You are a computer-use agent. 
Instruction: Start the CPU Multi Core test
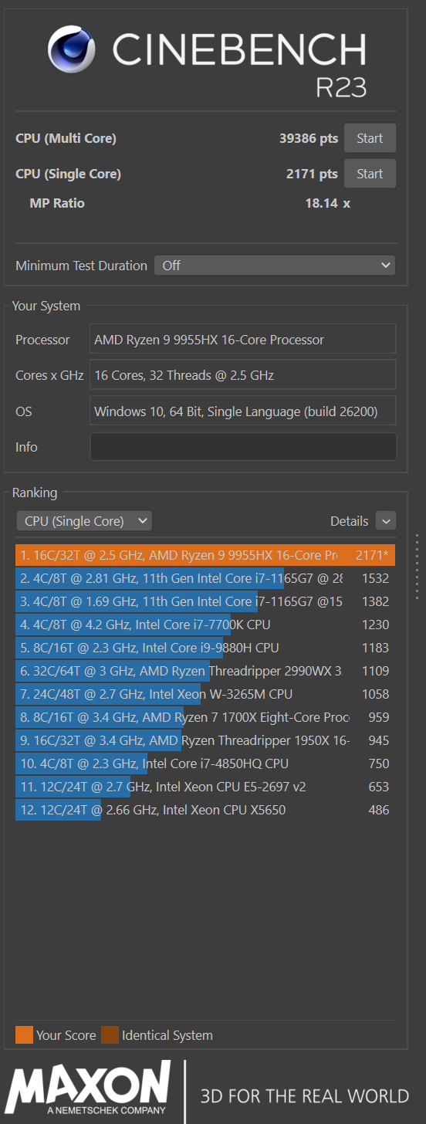tap(370, 138)
